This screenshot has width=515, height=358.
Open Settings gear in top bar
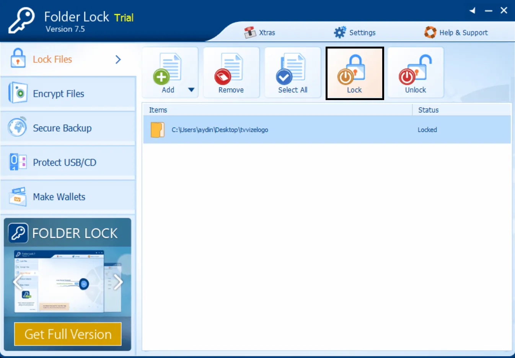355,33
